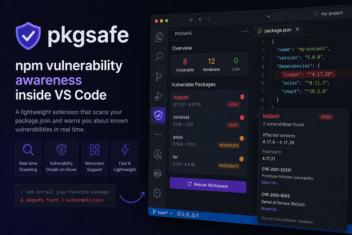Open the Source Control branch icon

pyautogui.click(x=158, y=76)
